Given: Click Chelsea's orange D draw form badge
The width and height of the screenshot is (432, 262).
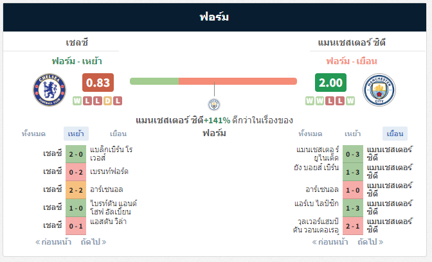Looking at the screenshot, I should [108, 101].
